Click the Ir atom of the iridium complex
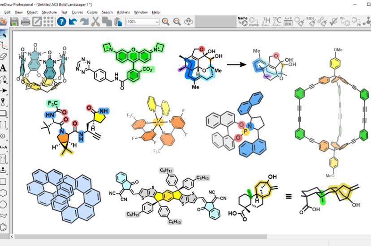This screenshot has width=371, height=246. pyautogui.click(x=158, y=122)
